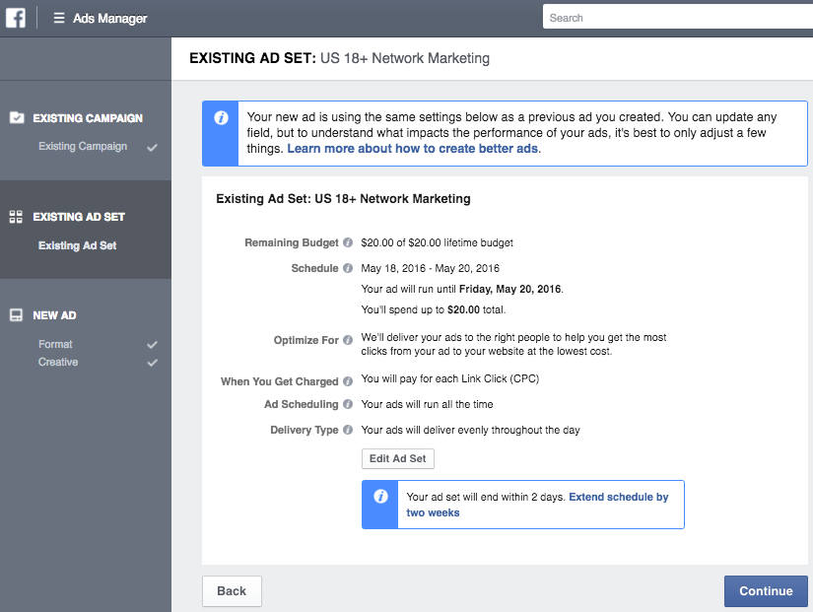The height and width of the screenshot is (612, 813).
Task: Click info icon in schedule ending notice
Action: click(380, 497)
